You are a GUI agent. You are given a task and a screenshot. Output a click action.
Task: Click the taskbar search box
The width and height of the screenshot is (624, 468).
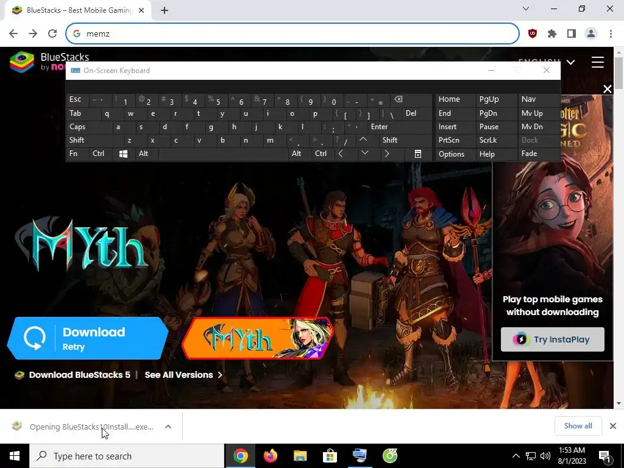tap(127, 456)
